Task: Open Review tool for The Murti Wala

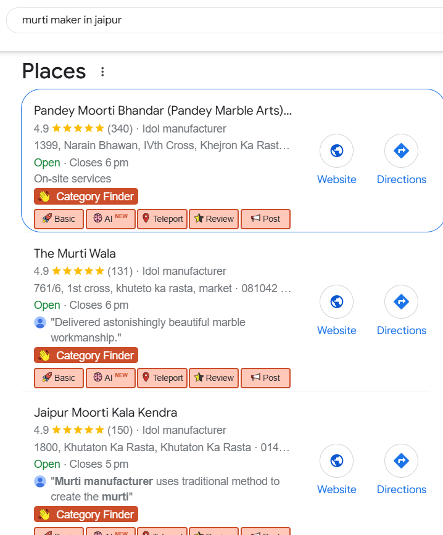Action: [214, 378]
